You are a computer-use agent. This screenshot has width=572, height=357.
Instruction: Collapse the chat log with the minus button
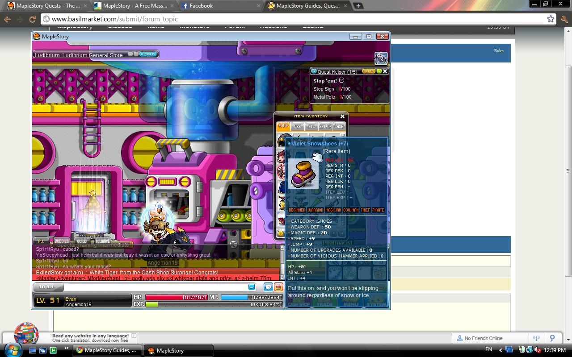(252, 287)
